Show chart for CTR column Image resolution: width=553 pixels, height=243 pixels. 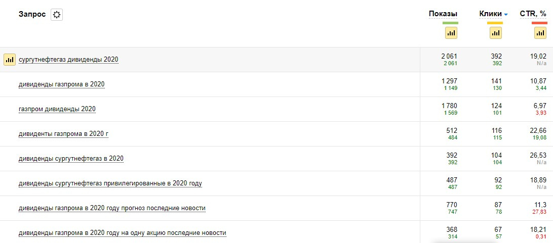(540, 33)
